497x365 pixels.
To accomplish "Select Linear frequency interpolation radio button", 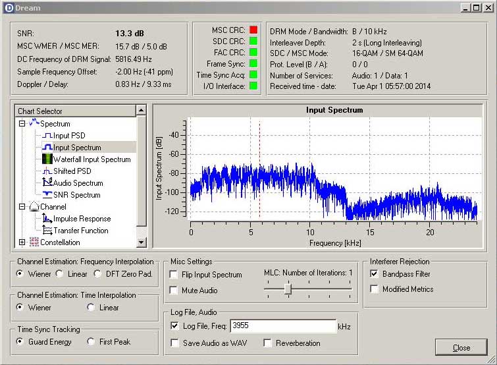I will point(59,274).
